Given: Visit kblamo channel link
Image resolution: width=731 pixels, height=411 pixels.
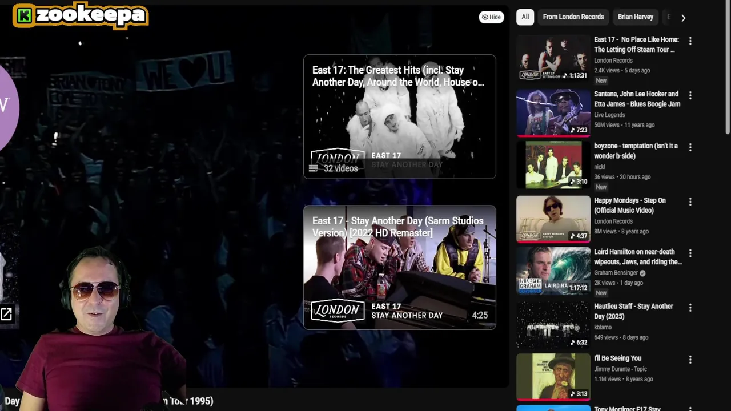Looking at the screenshot, I should (x=603, y=327).
